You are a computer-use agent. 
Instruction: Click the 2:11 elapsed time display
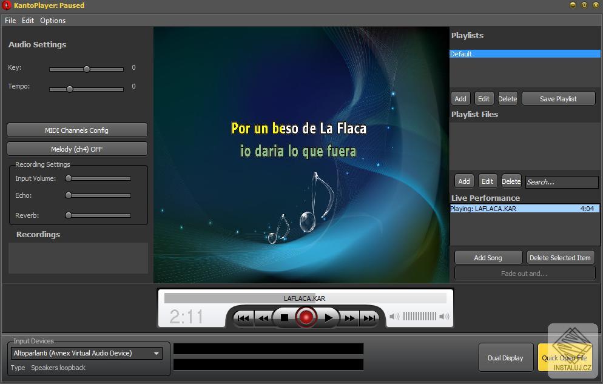[186, 317]
